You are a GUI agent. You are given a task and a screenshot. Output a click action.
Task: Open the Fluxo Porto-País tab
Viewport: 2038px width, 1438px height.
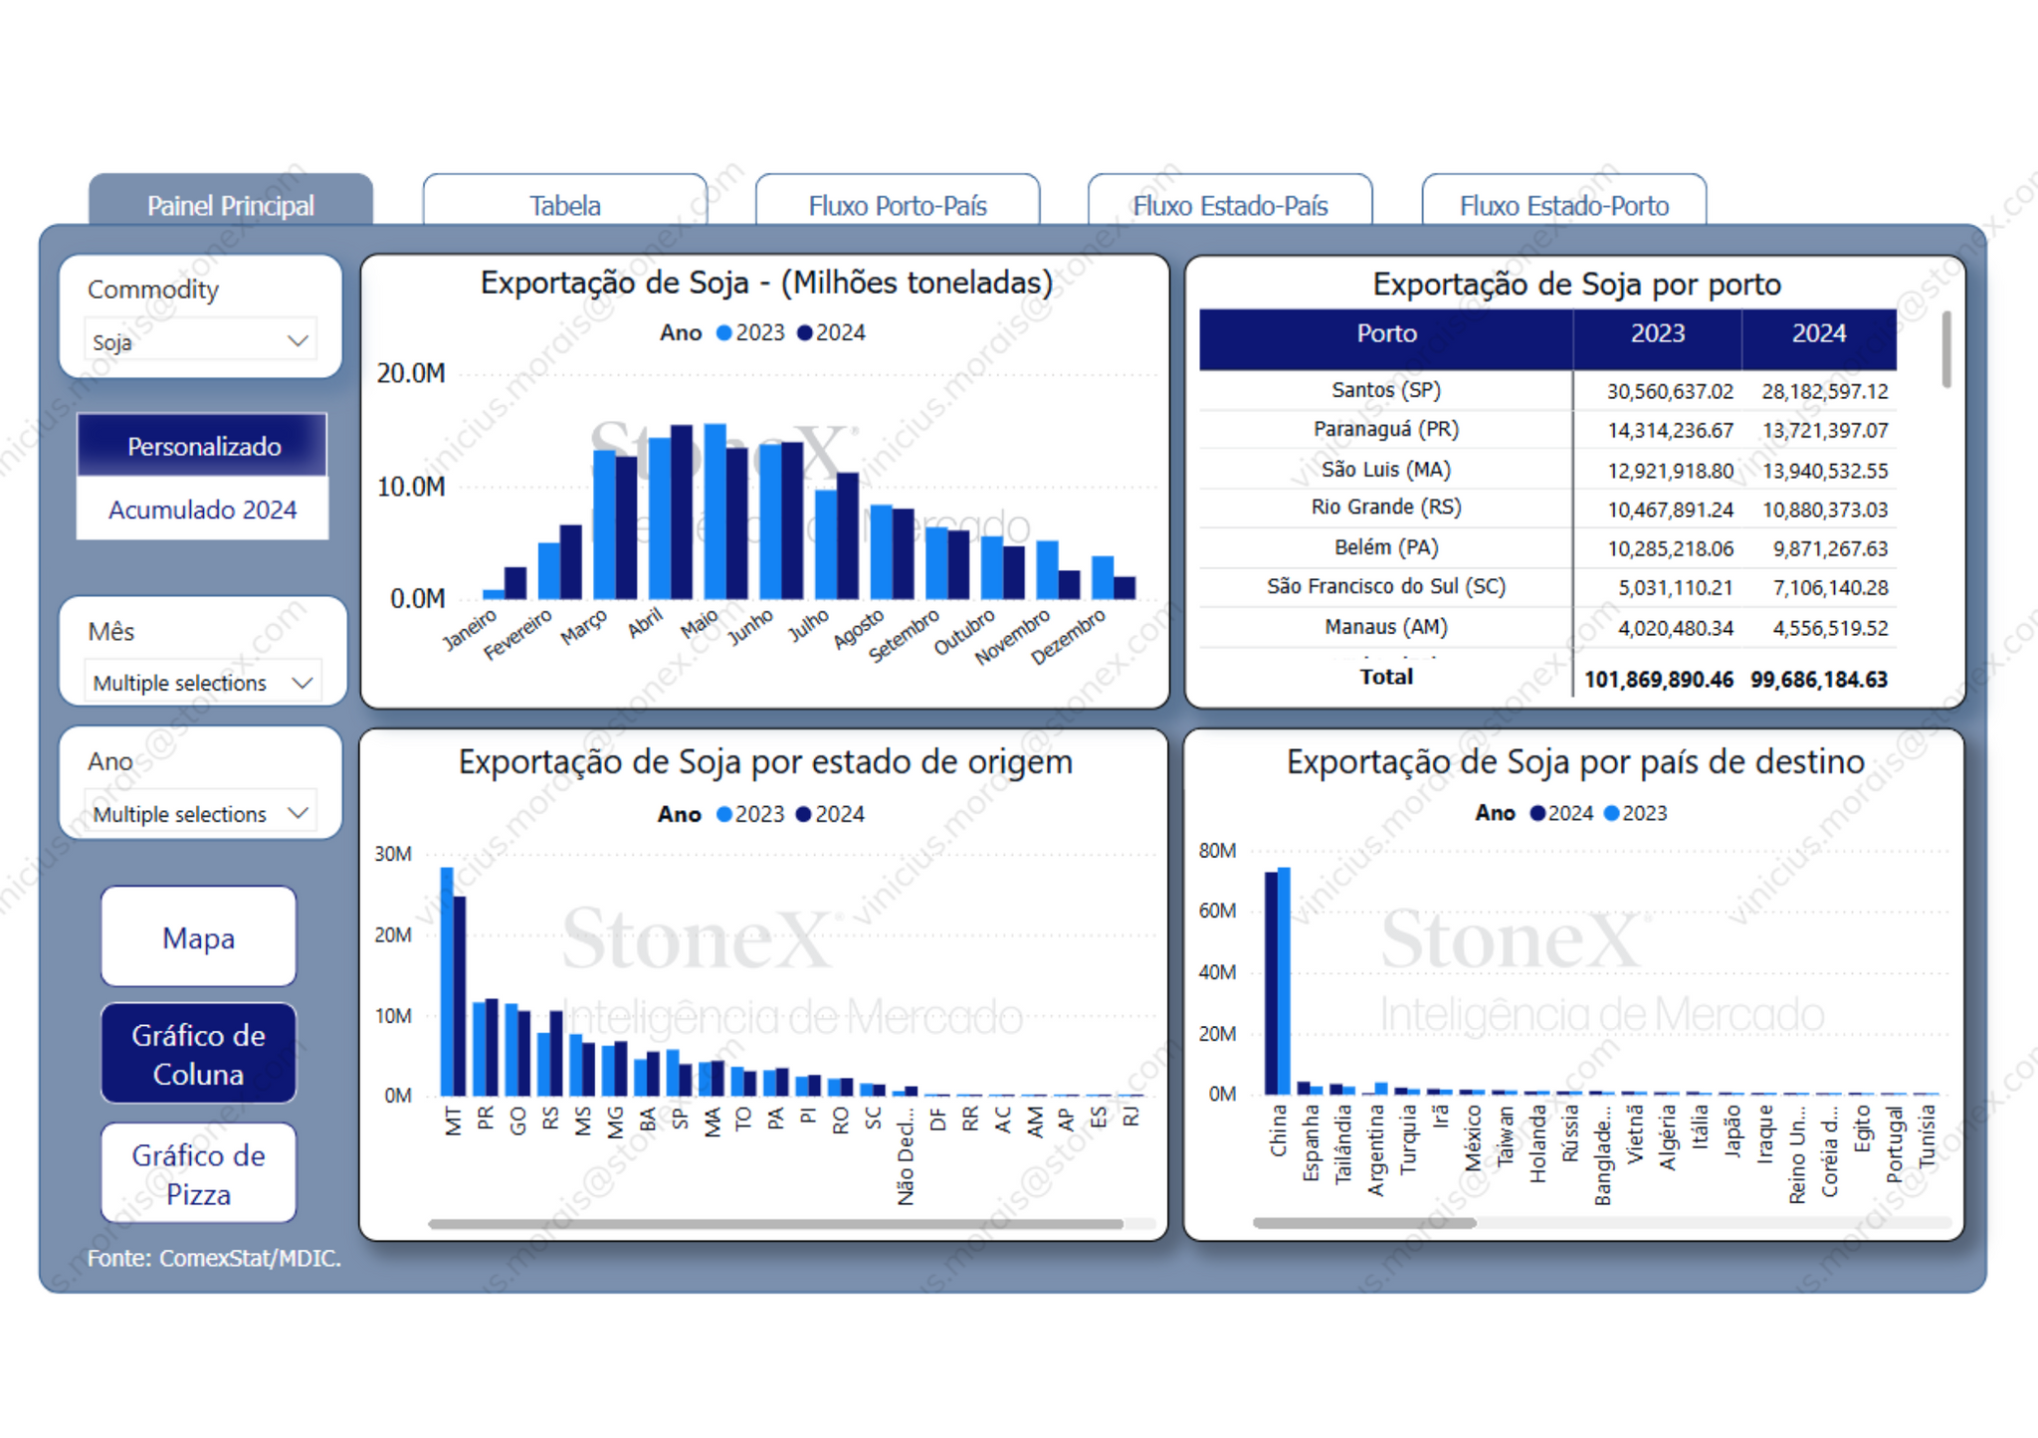[x=897, y=205]
